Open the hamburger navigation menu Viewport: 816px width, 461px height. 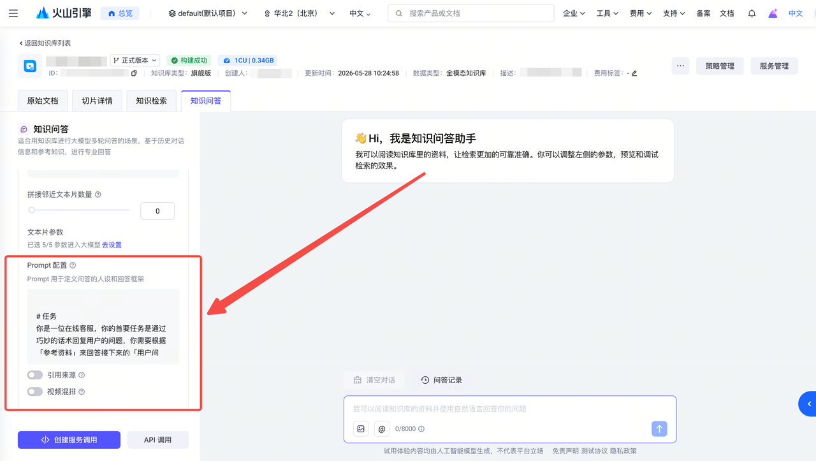(13, 13)
